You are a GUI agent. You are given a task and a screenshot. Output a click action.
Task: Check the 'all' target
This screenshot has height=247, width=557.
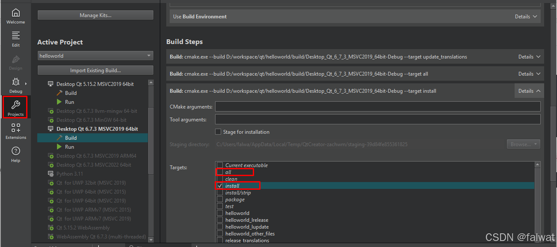click(x=220, y=172)
